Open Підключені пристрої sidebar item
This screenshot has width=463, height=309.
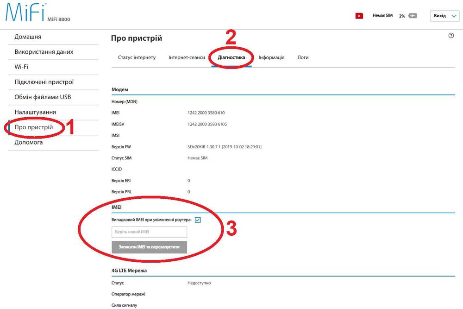coord(44,82)
